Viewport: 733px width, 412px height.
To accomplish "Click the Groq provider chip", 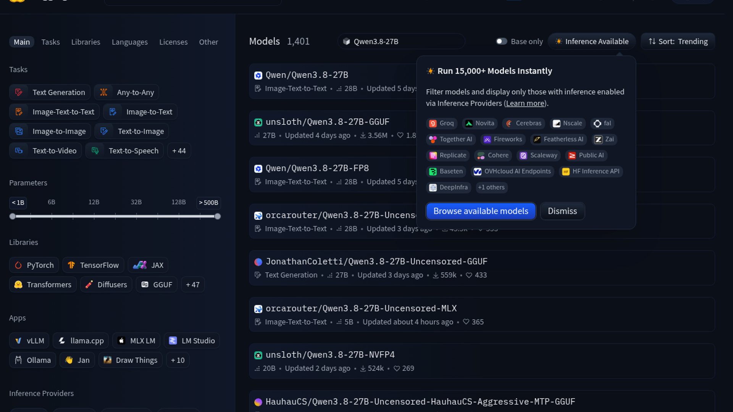I will (441, 123).
